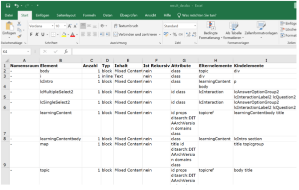Screen dimensions: 299x190
Task: Select column header G
Action: (184, 60)
